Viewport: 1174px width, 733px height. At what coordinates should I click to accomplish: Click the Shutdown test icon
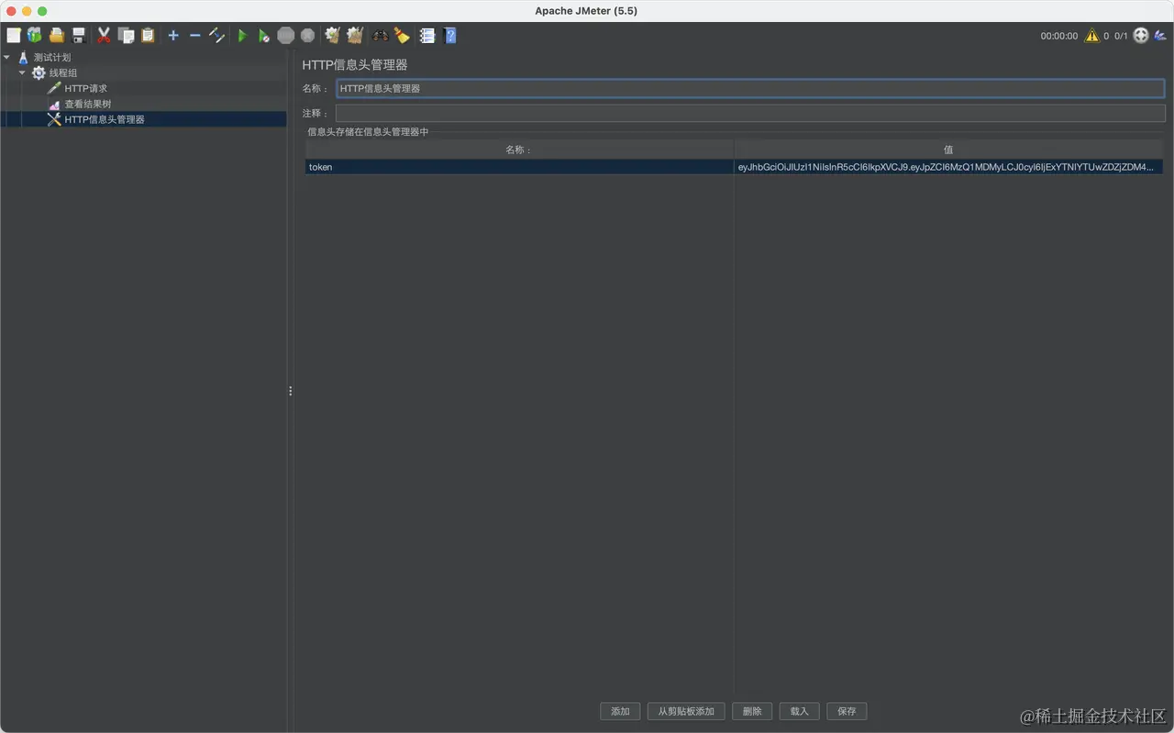tap(307, 36)
